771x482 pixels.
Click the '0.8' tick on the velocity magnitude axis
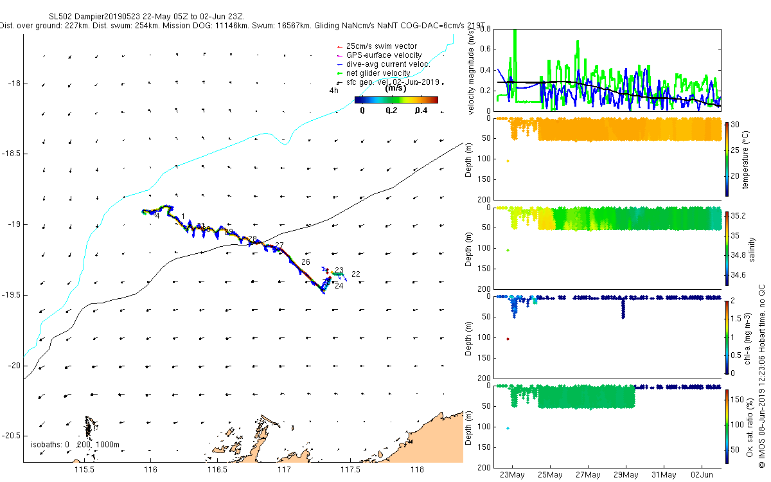point(485,30)
